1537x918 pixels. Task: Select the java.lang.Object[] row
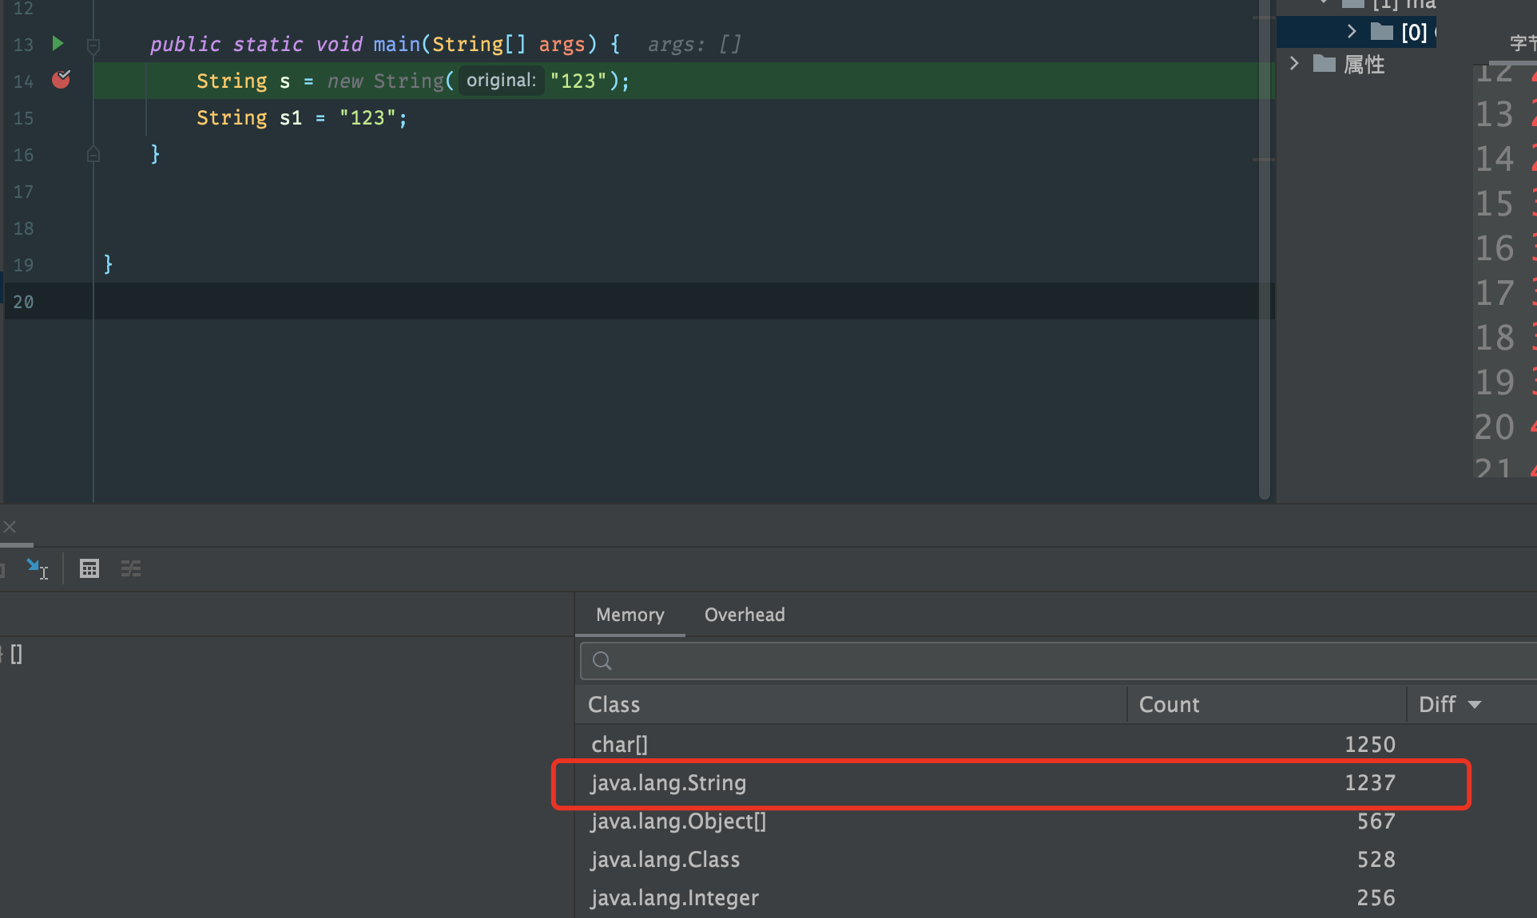click(1056, 821)
